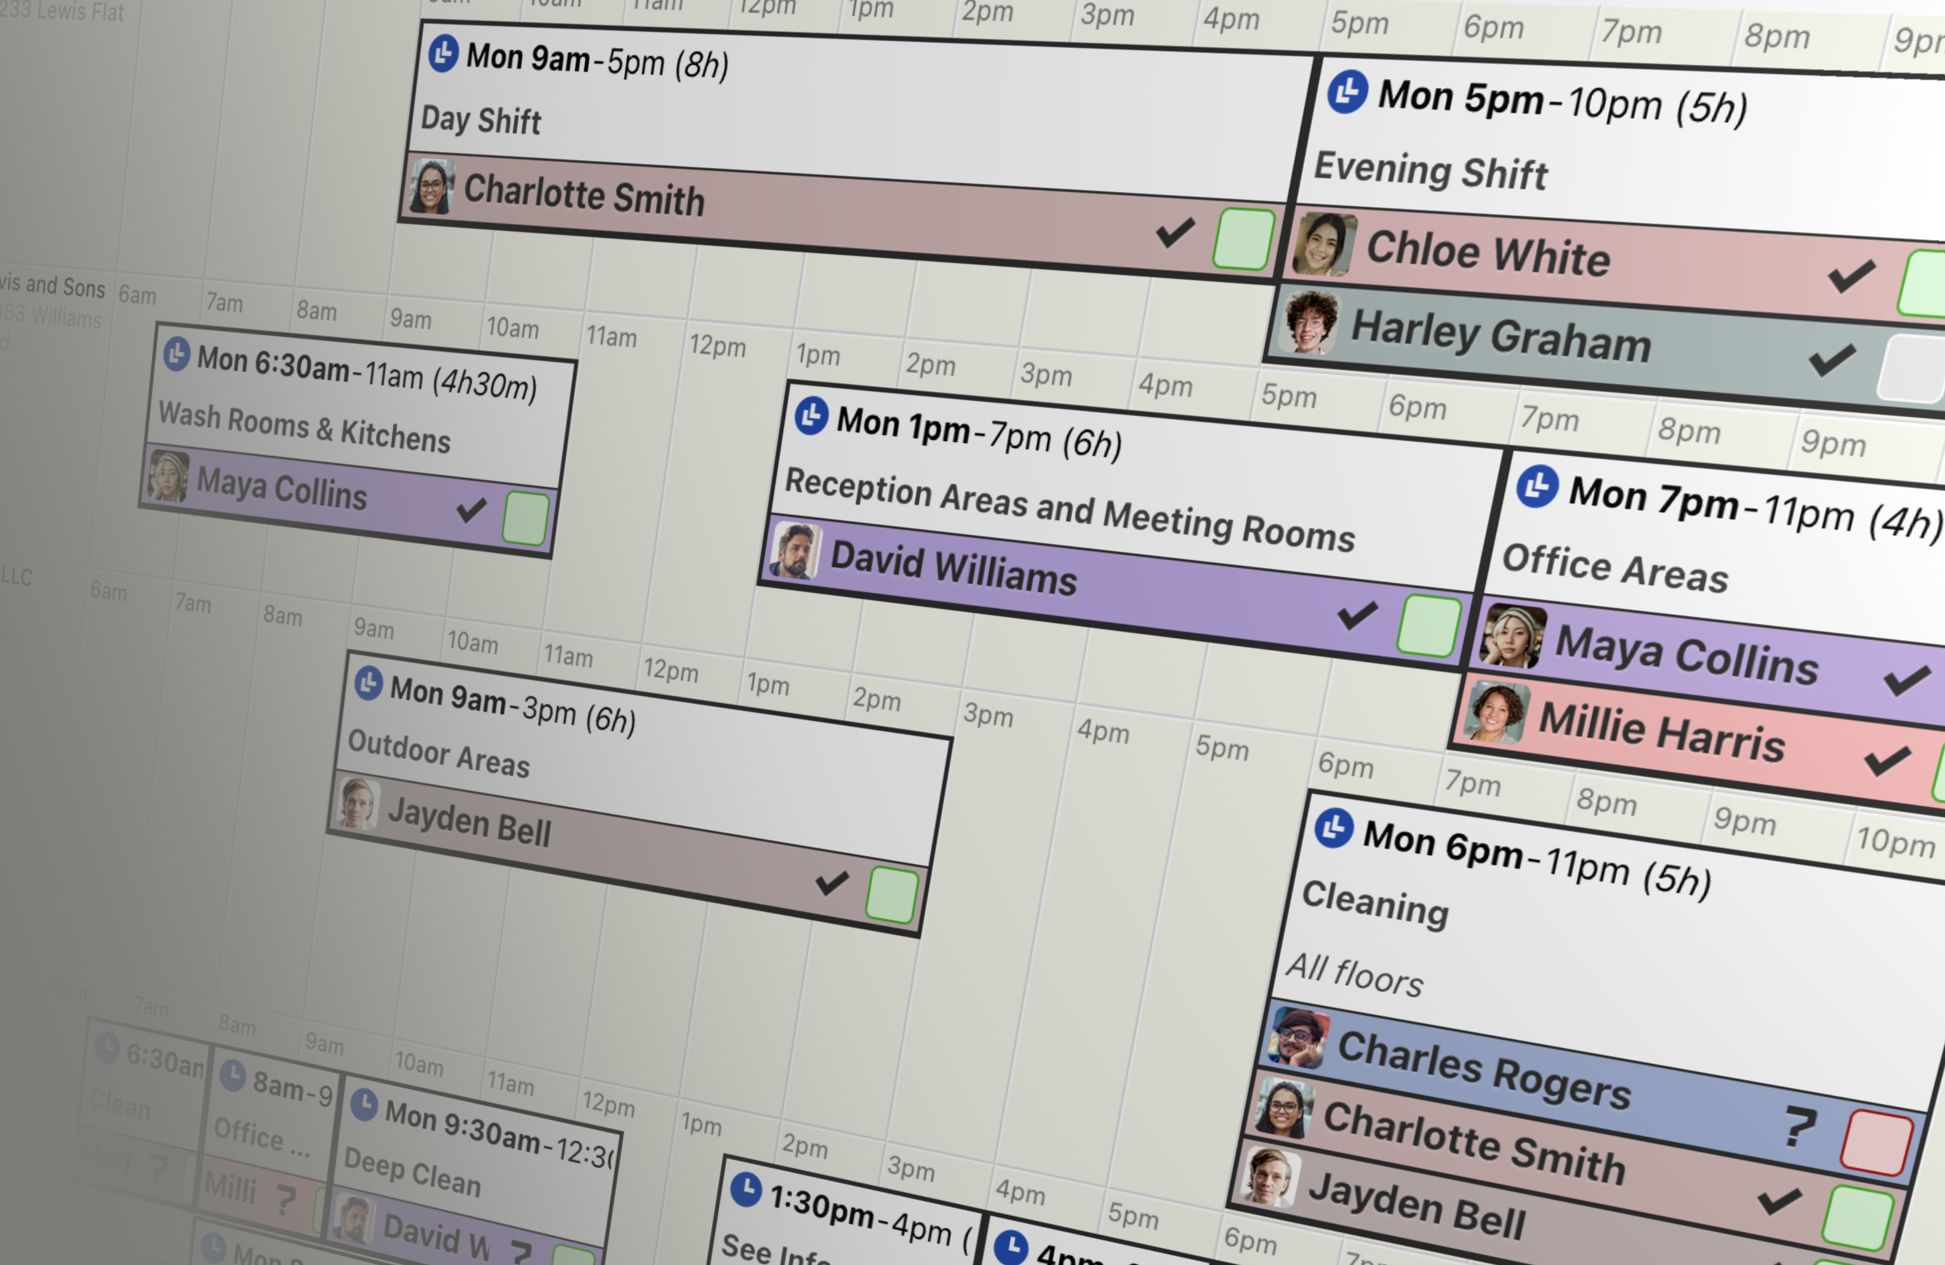
Task: Select Wash Rooms & Kitchens shift title
Action: [304, 427]
